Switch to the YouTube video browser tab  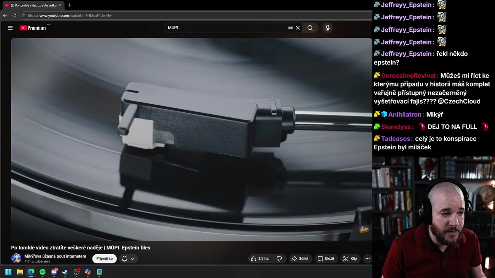point(33,5)
